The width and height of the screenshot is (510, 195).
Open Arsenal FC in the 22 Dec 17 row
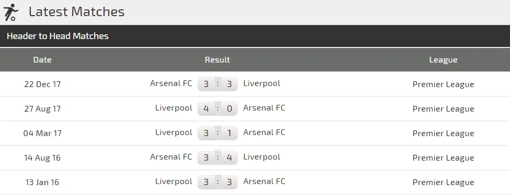[x=171, y=83]
